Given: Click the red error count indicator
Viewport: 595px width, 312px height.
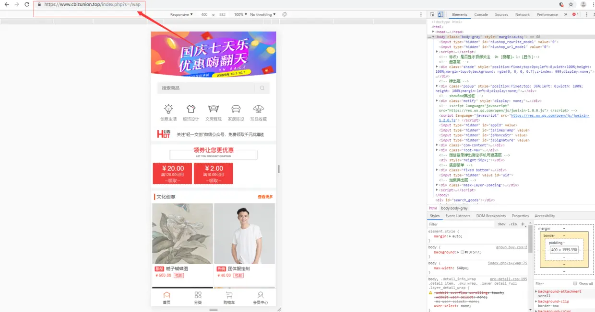Looking at the screenshot, I should pos(575,15).
